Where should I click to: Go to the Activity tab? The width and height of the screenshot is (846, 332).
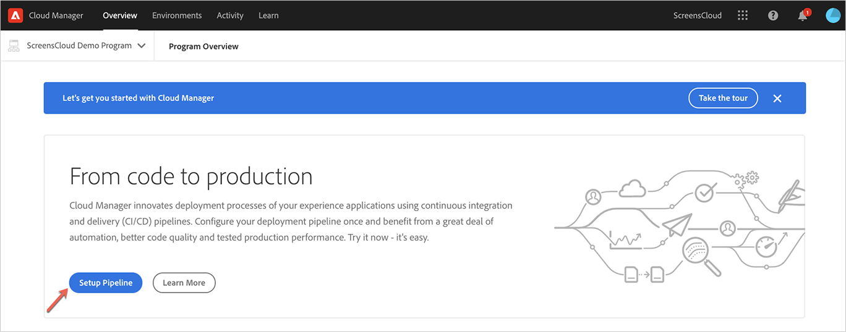(x=230, y=15)
